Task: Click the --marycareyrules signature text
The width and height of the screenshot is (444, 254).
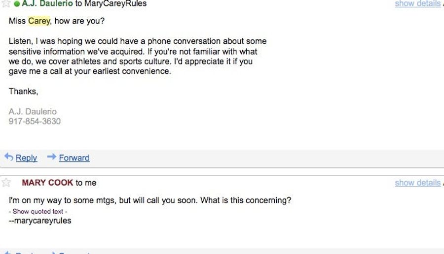Action: point(40,221)
